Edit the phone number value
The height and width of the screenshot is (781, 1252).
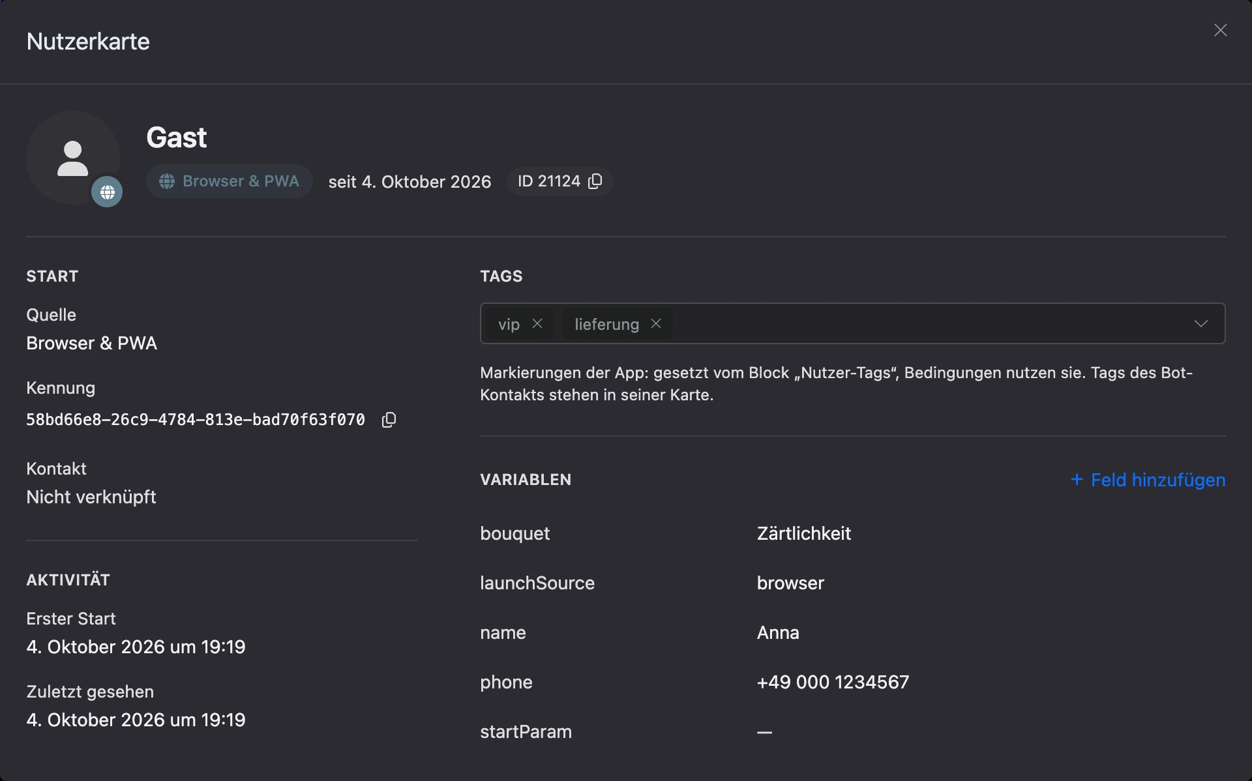(833, 682)
